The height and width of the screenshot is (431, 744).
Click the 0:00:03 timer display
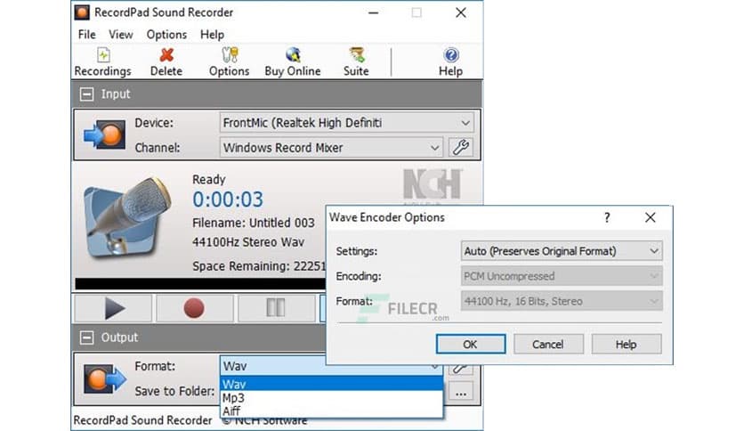tap(228, 199)
